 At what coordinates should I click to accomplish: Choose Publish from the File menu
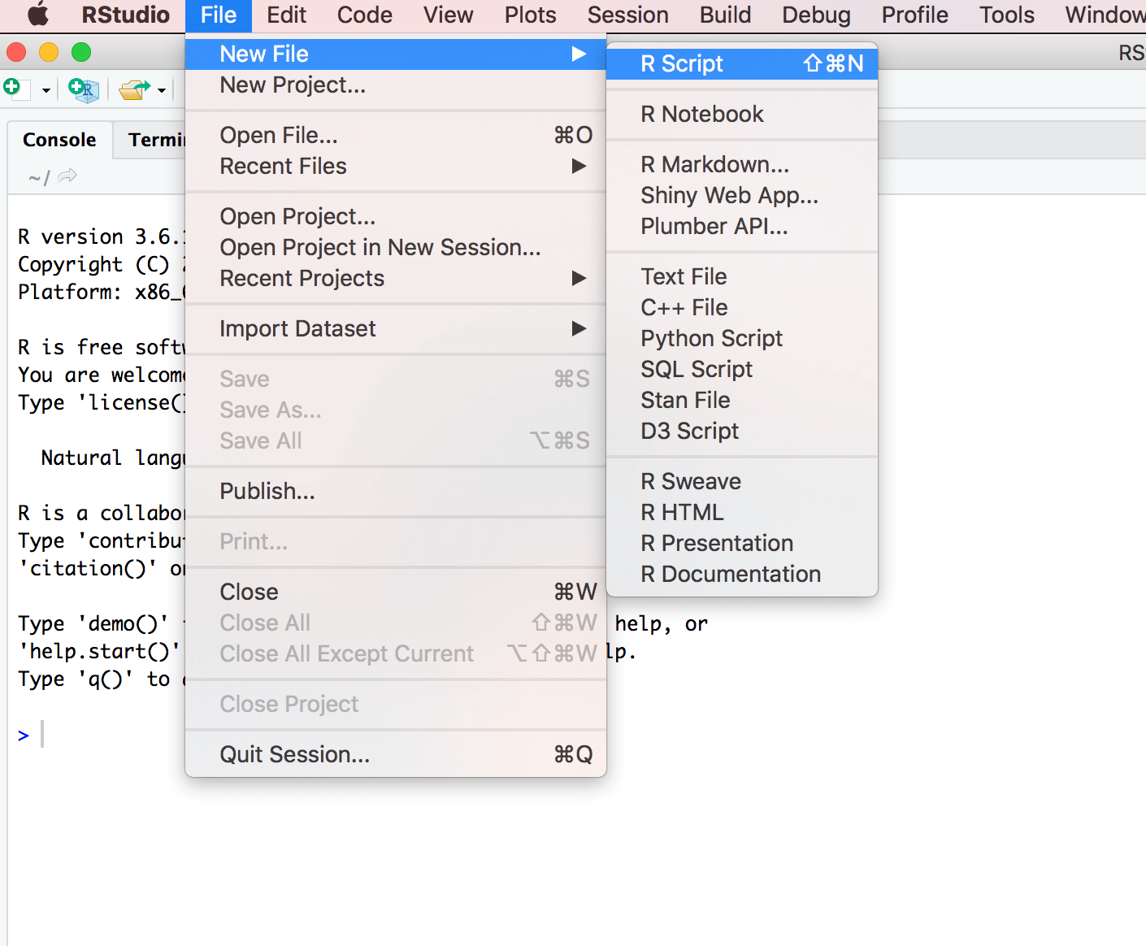267,491
